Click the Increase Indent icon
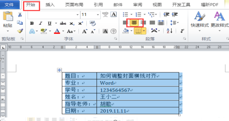Screen dimensions: 229x121 click(x=175, y=14)
